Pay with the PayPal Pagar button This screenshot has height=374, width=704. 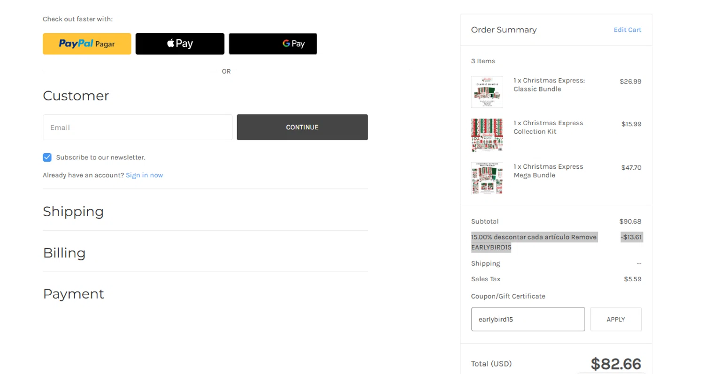tap(87, 44)
